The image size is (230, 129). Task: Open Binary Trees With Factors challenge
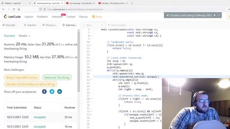tap(22, 77)
